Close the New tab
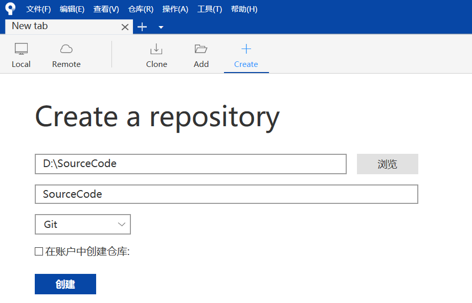The height and width of the screenshot is (303, 472). [x=125, y=26]
